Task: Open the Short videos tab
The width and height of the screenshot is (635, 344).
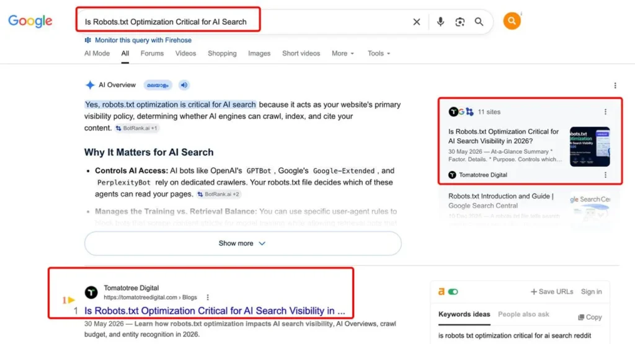Action: pos(301,53)
